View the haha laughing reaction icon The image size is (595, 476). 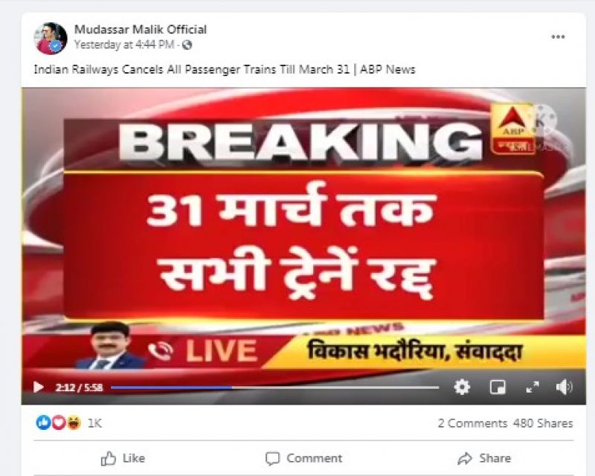(74, 422)
